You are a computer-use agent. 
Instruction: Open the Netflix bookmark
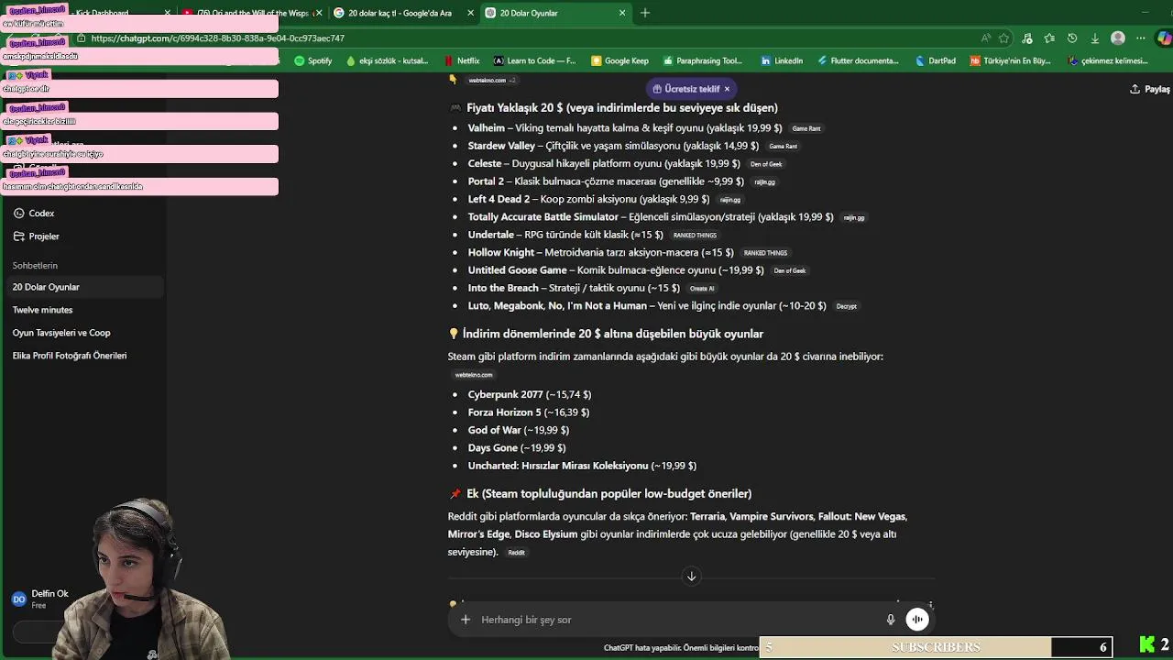(462, 60)
